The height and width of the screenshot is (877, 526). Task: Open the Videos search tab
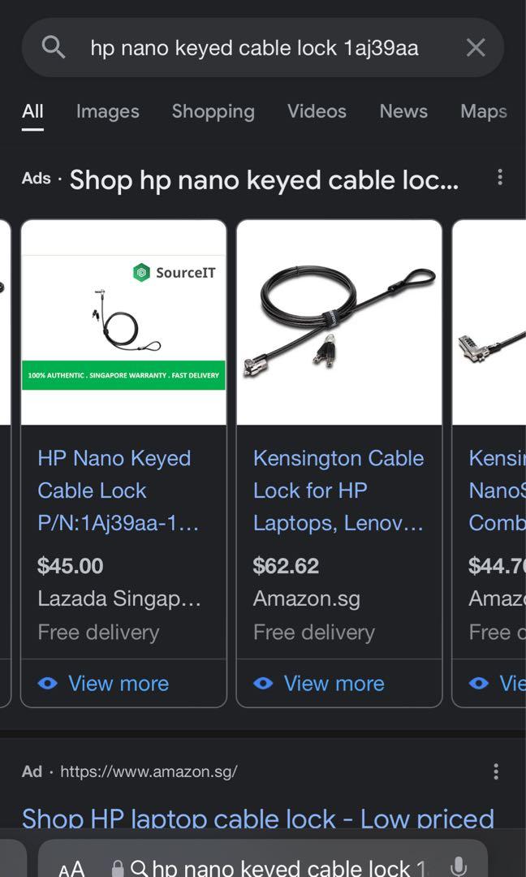(317, 111)
